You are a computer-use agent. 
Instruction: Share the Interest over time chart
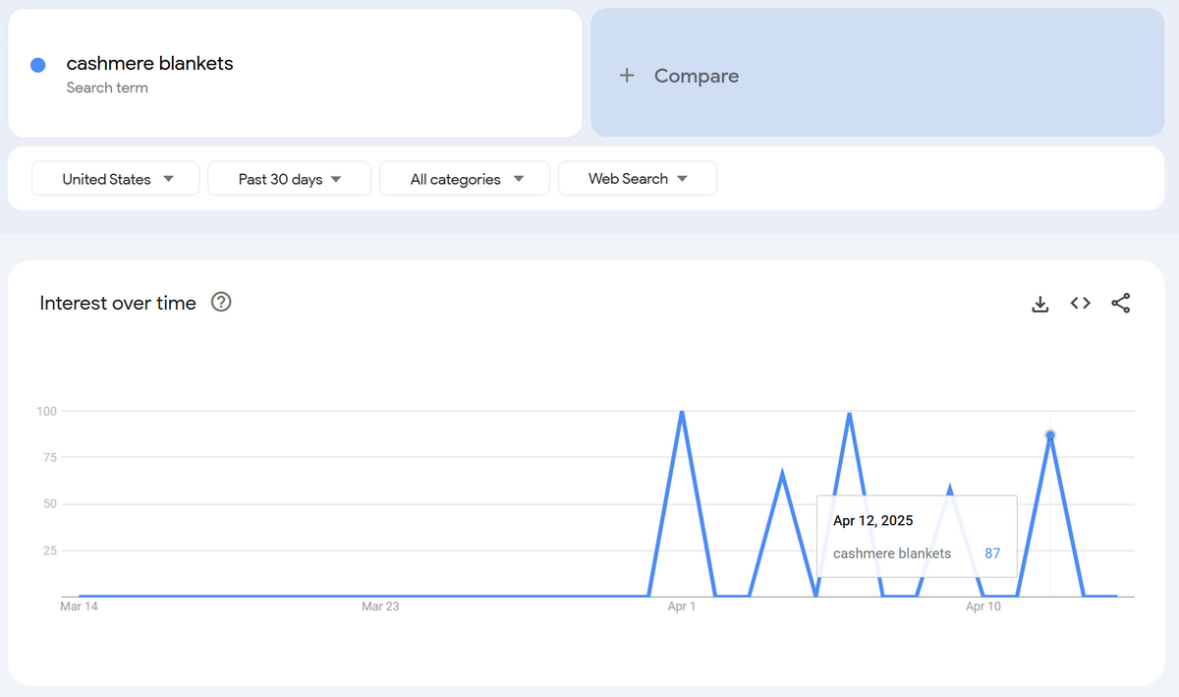[1120, 303]
